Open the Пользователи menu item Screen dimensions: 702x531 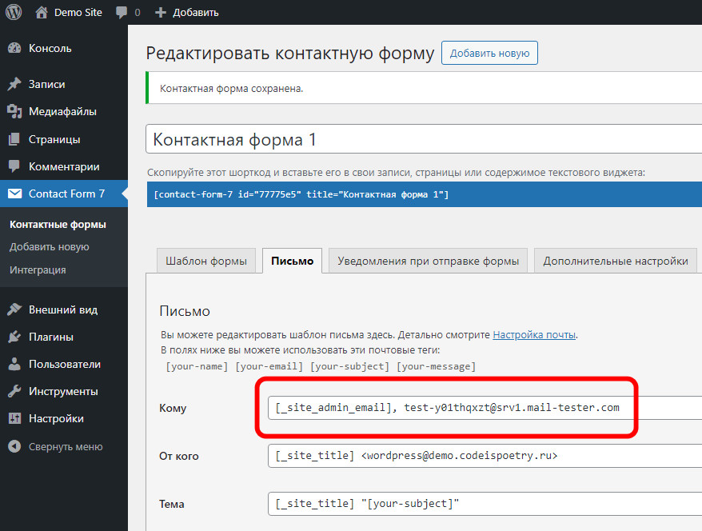(x=64, y=364)
